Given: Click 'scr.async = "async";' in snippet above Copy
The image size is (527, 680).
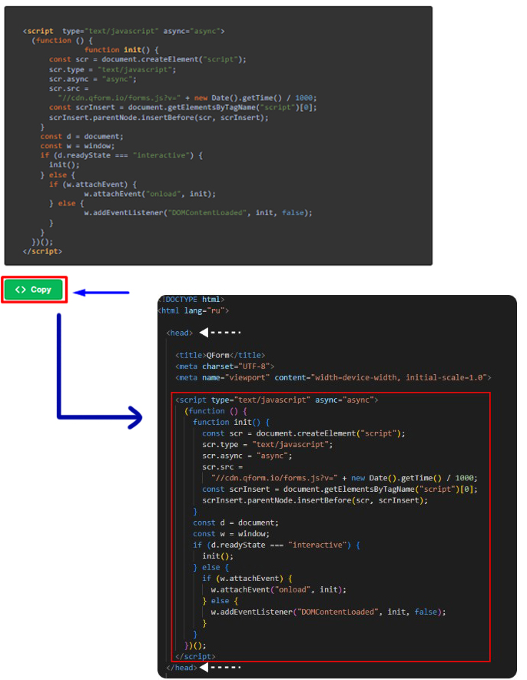Looking at the screenshot, I should (x=92, y=79).
